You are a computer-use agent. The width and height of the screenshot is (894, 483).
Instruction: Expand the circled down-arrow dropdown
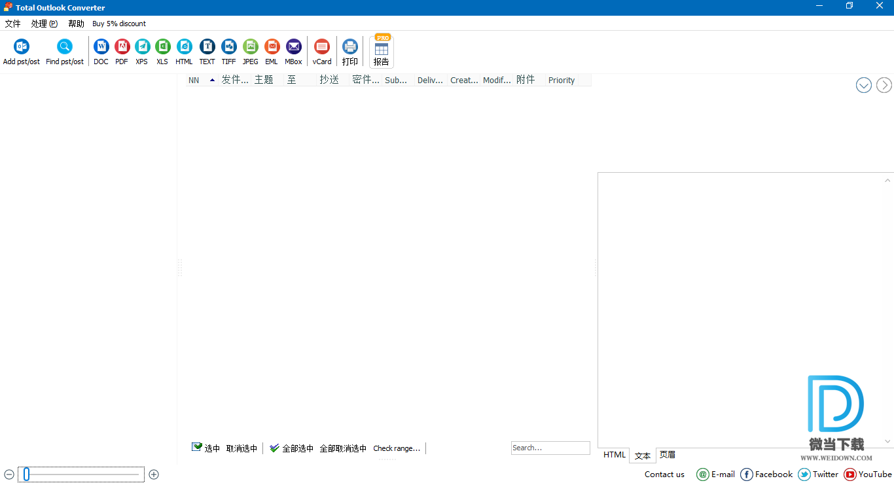(864, 85)
